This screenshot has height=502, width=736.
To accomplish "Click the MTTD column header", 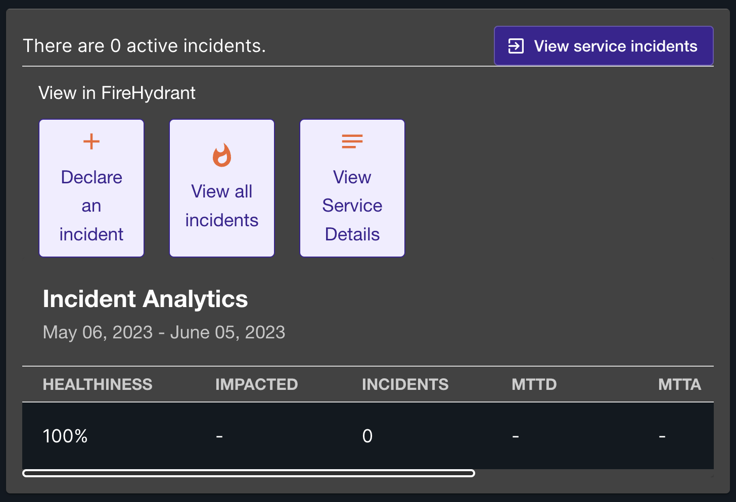I will [534, 384].
